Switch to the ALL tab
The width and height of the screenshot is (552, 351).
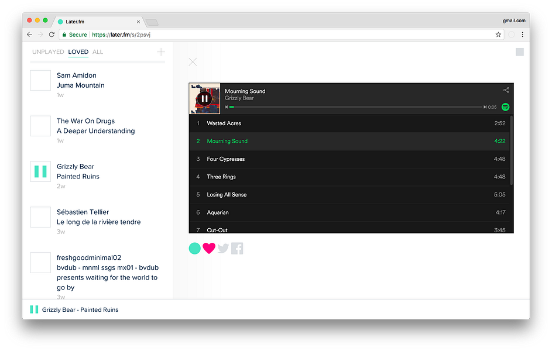point(98,52)
